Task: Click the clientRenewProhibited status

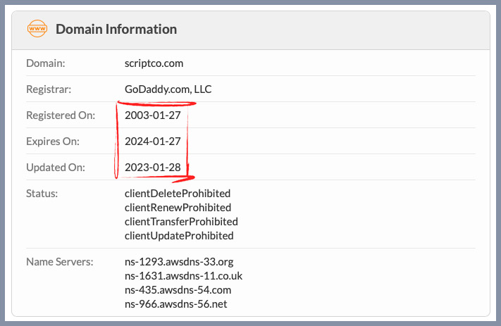Action: coord(178,208)
